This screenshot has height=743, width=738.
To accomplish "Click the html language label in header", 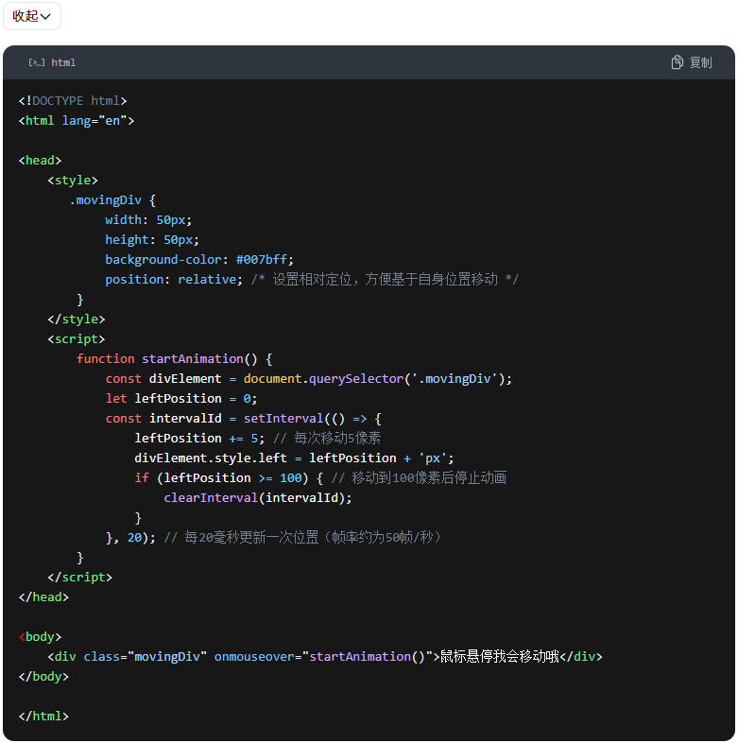I will click(x=63, y=62).
